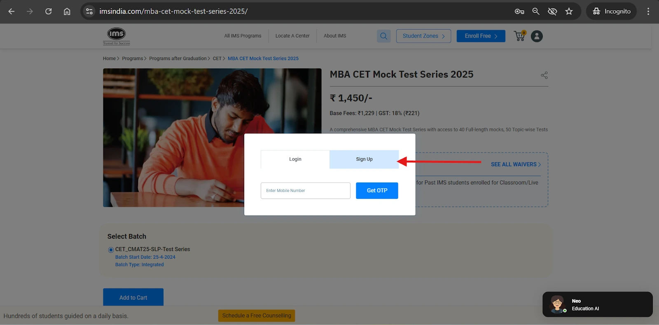Bookmark this page with the star icon
Viewport: 659px width, 325px height.
(569, 12)
